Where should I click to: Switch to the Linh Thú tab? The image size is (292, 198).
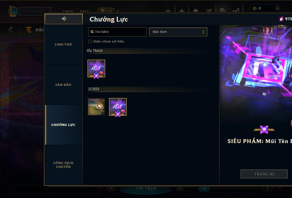[63, 44]
